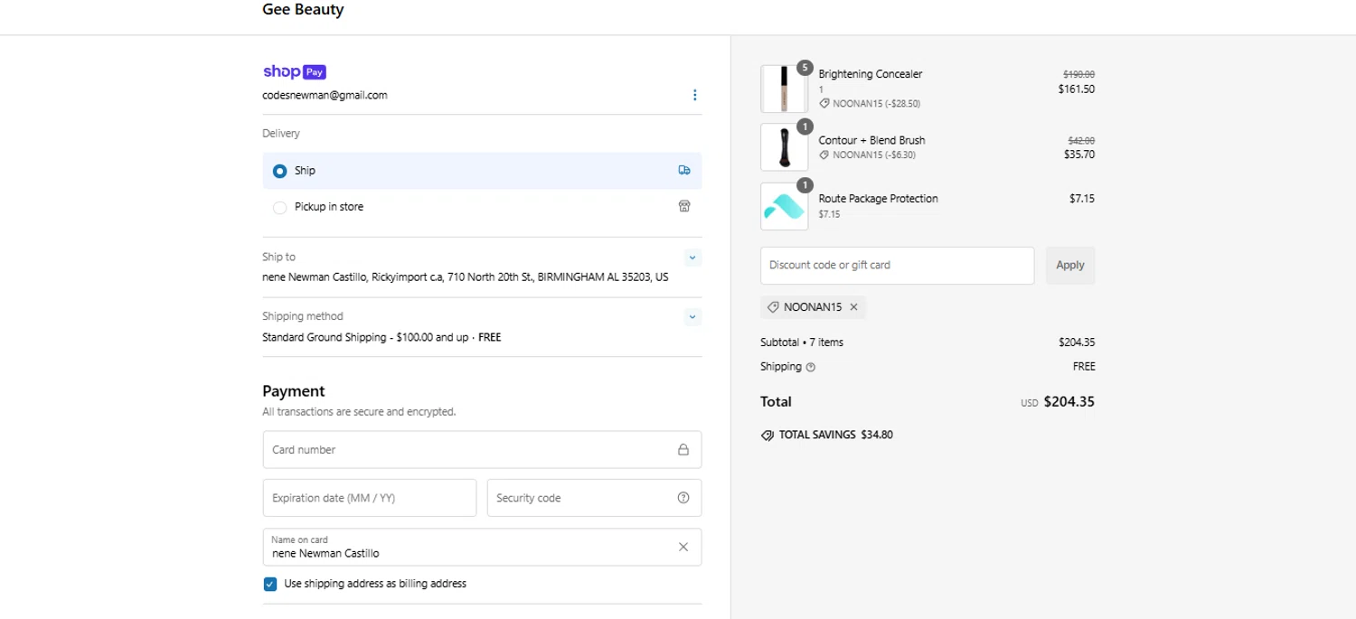Click the Route Package Protection thumbnail
1356x619 pixels.
point(784,206)
